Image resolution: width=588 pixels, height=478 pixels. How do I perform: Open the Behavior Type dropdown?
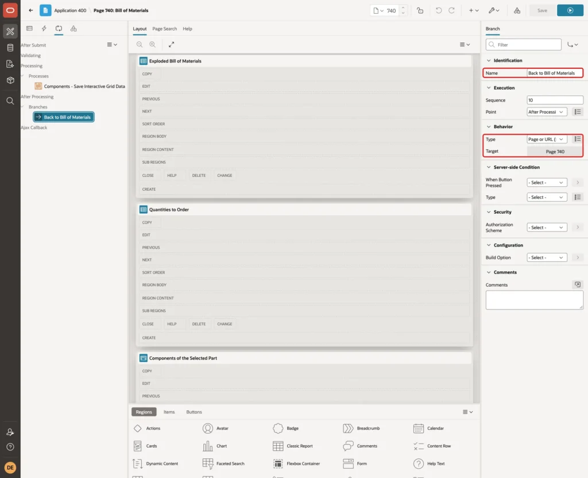coord(547,139)
